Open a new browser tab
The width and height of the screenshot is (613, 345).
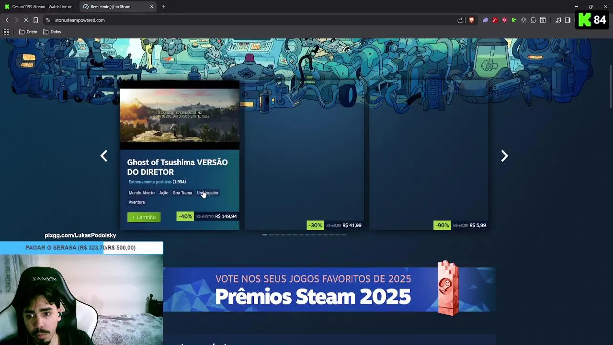163,7
